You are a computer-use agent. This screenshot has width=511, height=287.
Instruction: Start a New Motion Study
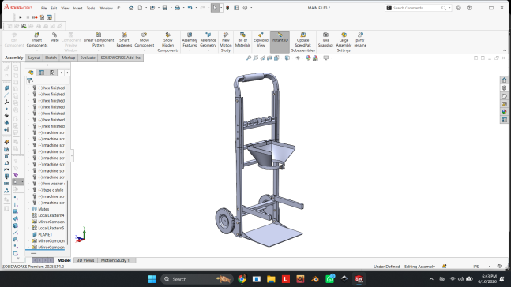pos(226,42)
